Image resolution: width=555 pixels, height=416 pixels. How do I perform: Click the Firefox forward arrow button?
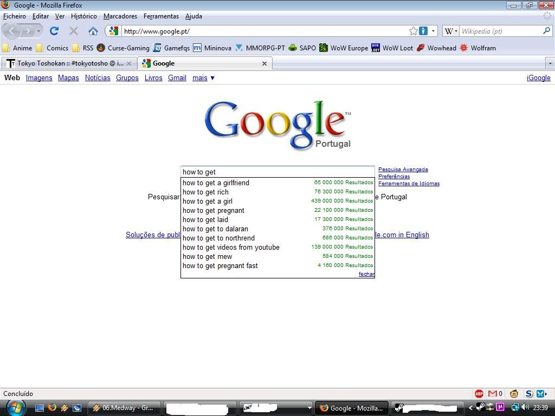pos(27,31)
